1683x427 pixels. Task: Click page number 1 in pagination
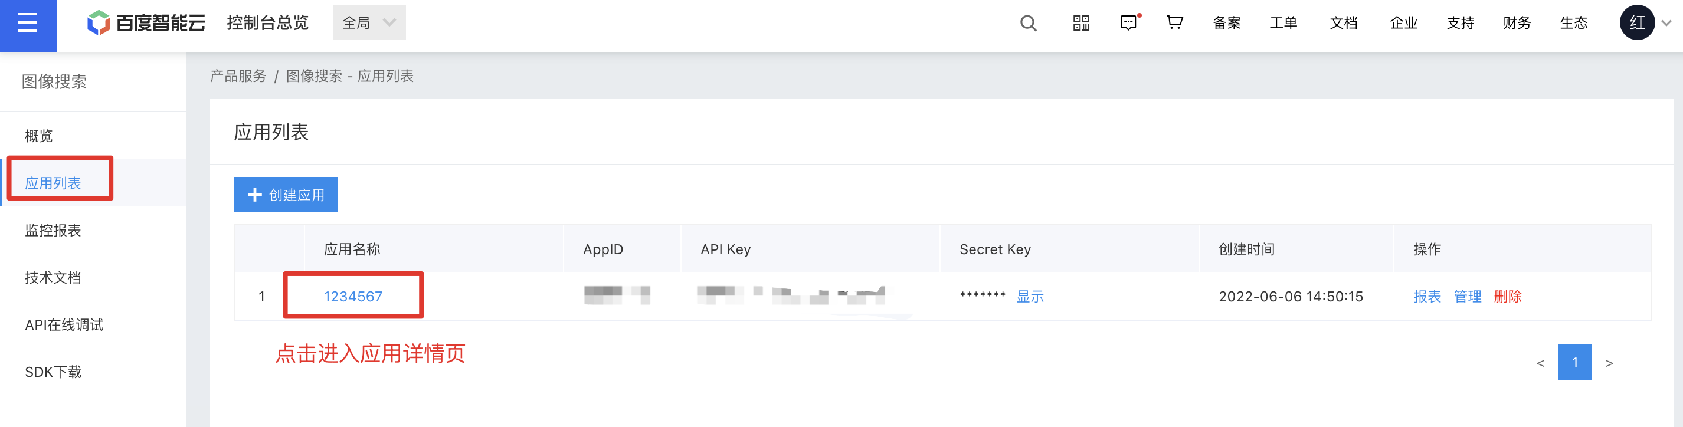(1574, 362)
